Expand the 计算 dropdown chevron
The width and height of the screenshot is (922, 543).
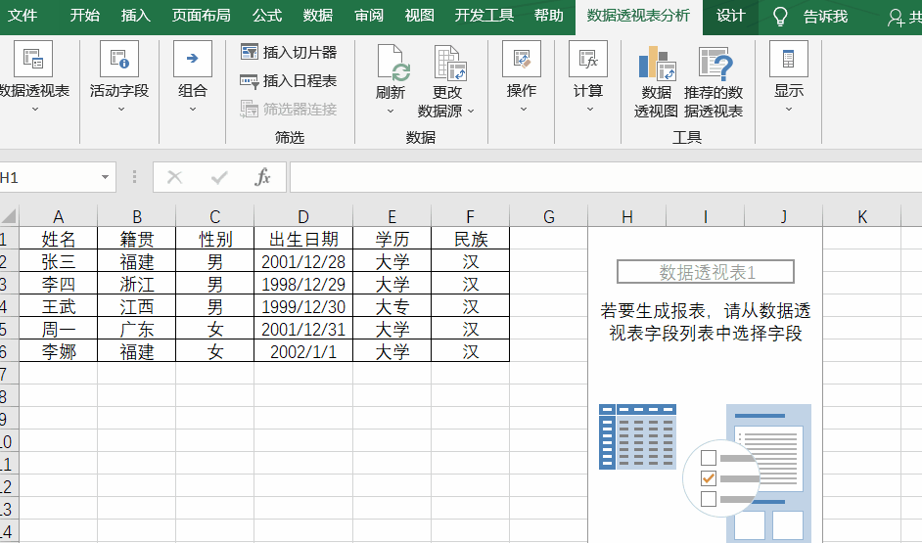click(590, 110)
